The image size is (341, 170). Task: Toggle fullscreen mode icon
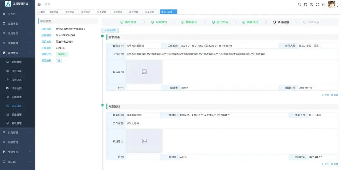tap(318, 4)
